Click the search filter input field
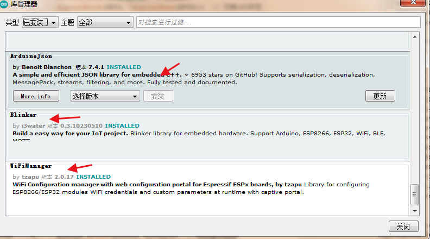The image size is (430, 239). [279, 22]
